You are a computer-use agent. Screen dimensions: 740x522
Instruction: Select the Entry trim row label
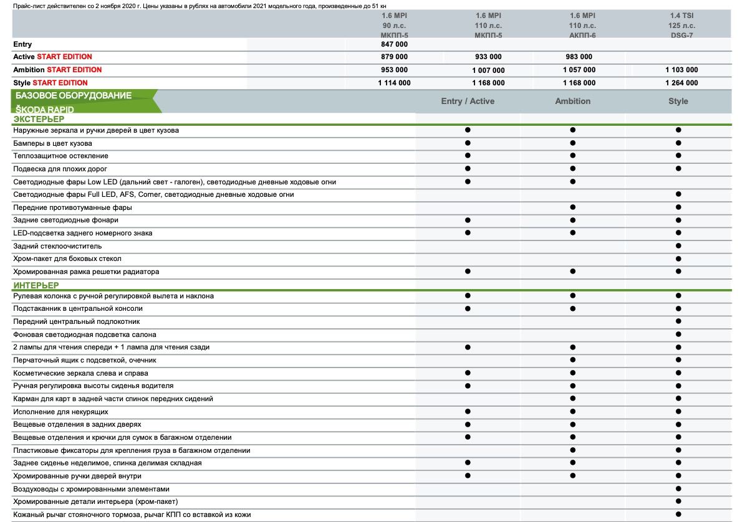point(22,44)
